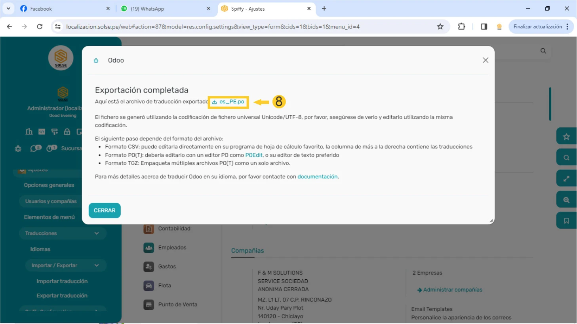The height and width of the screenshot is (324, 577).
Task: Click the company buildings icon in sidebar
Action: [29, 132]
